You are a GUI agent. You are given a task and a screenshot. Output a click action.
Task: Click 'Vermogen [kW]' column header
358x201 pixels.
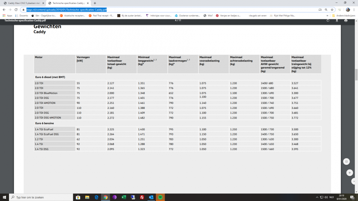click(91, 64)
